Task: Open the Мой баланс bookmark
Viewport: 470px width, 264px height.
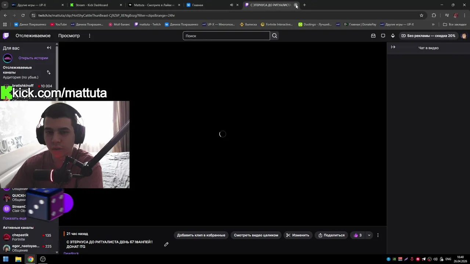Action: click(119, 25)
